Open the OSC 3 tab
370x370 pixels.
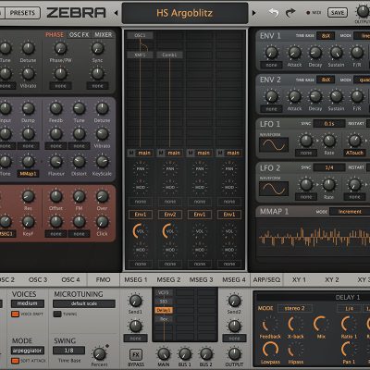tap(38, 280)
